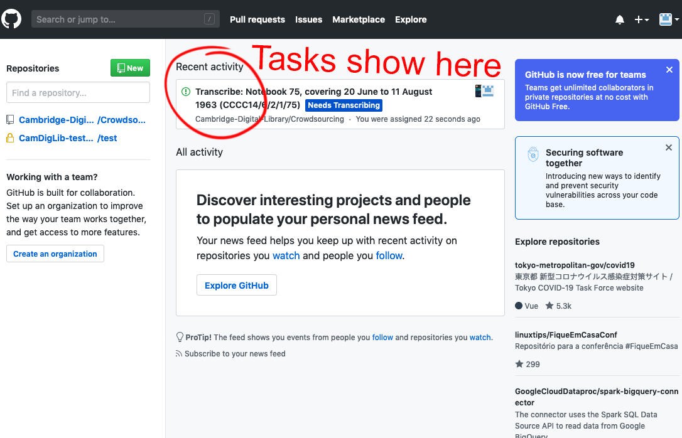Click the Repositories sidebar heading
682x438 pixels.
pos(33,68)
